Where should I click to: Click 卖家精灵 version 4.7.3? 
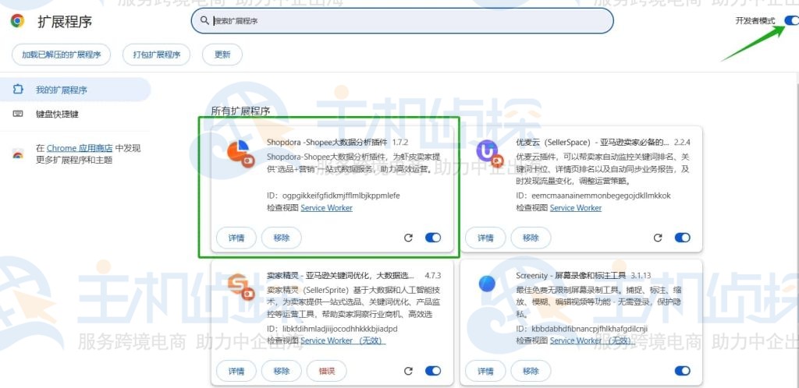pyautogui.click(x=432, y=275)
